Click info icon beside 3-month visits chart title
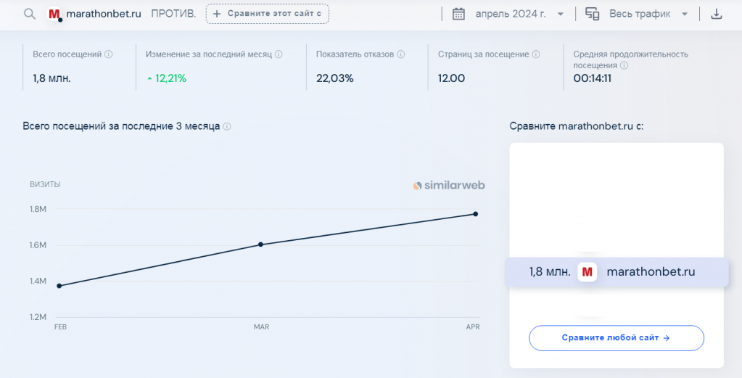 [227, 126]
